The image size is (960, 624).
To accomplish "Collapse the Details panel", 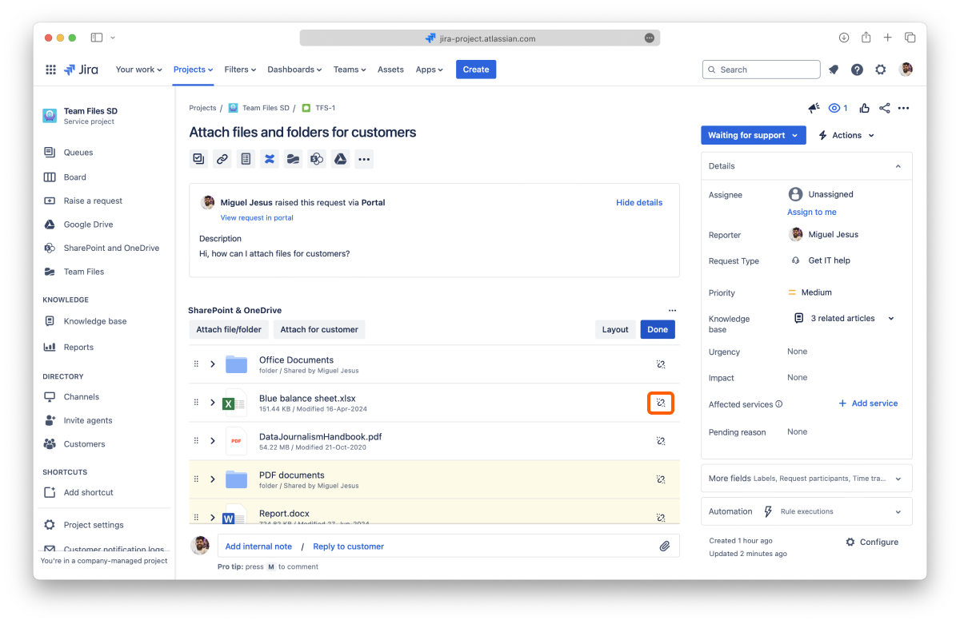I will (x=898, y=166).
